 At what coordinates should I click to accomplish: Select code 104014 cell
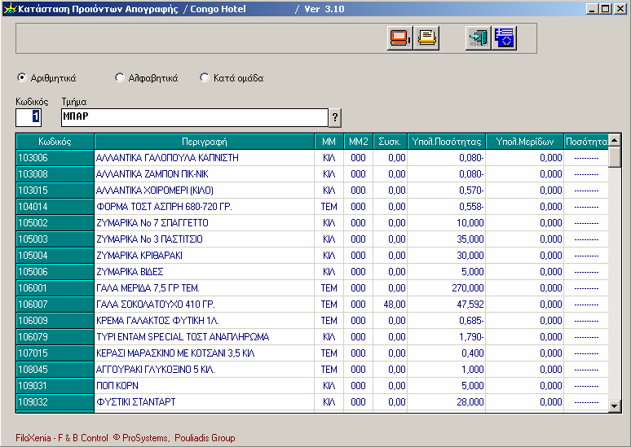point(55,207)
